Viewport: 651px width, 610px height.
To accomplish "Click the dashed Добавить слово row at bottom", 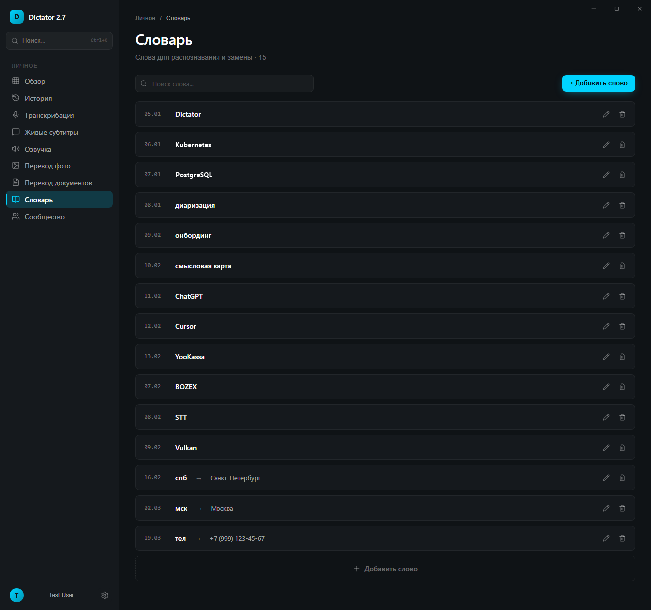I will 385,569.
